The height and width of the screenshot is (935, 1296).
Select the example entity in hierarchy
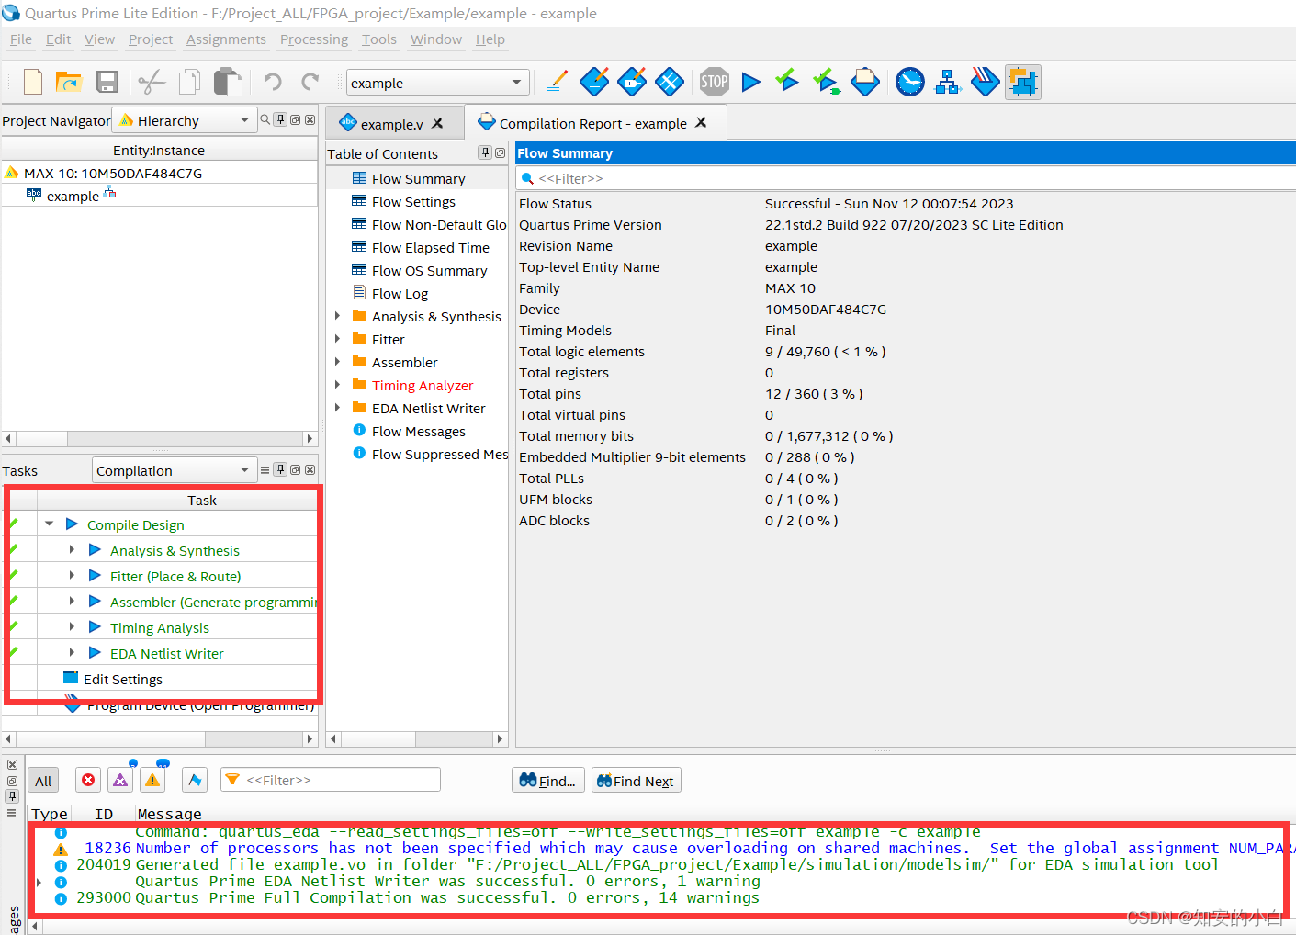point(73,196)
